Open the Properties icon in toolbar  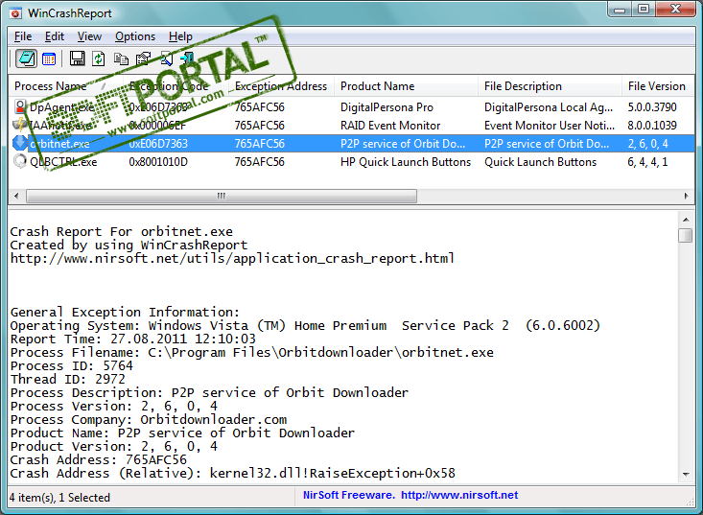pyautogui.click(x=143, y=59)
